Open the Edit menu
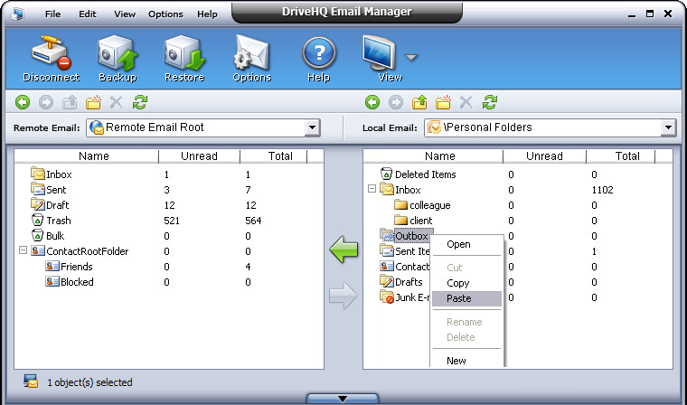The image size is (687, 405). pyautogui.click(x=88, y=14)
